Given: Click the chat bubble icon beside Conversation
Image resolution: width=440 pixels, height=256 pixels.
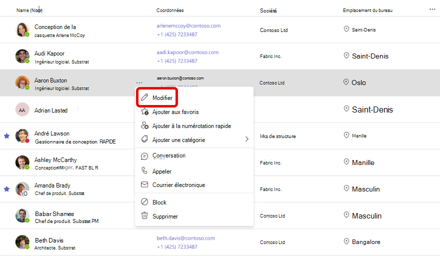Looking at the screenshot, I should point(144,156).
